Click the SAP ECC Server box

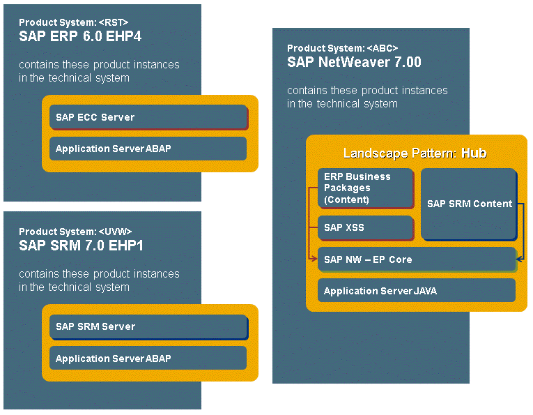[x=148, y=117]
